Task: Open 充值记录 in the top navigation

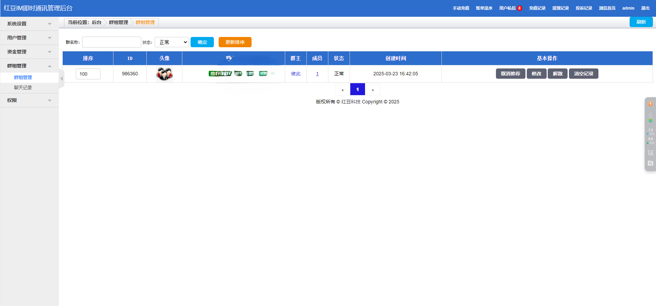Action: pyautogui.click(x=537, y=8)
